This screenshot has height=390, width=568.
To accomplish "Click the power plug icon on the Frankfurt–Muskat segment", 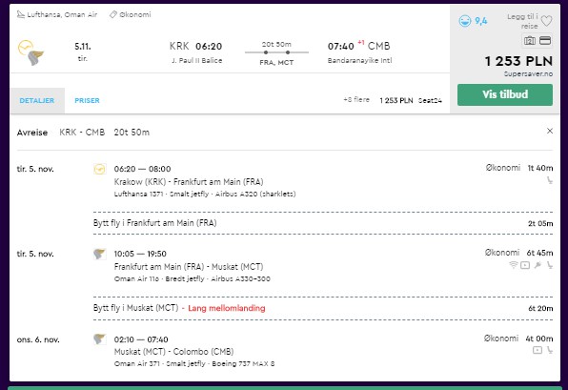I will tap(538, 265).
